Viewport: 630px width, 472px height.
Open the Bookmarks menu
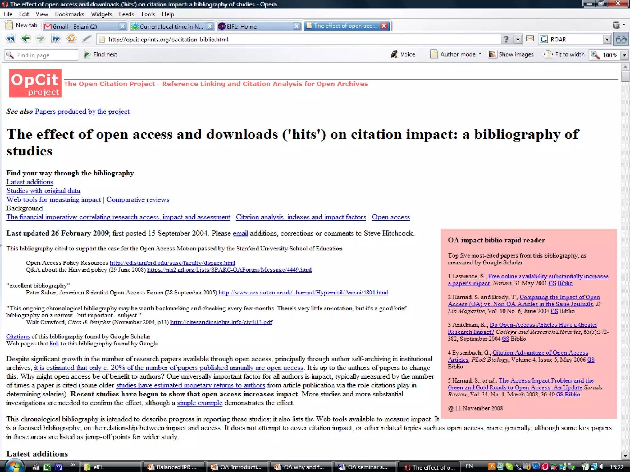coord(69,14)
